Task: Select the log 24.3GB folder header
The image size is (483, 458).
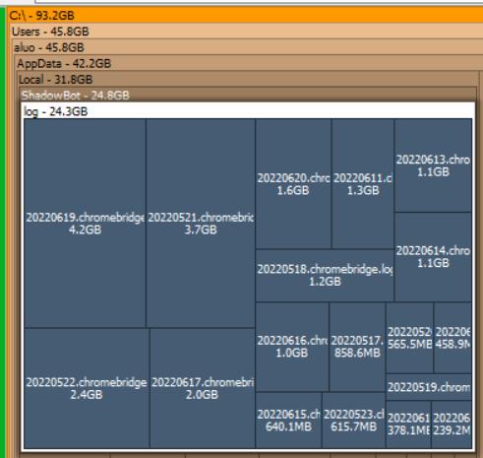Action: click(248, 111)
